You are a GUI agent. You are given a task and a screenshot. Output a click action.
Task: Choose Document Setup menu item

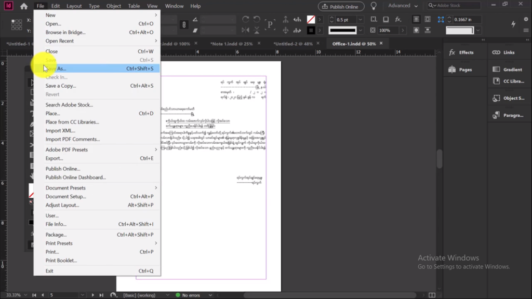(97, 196)
